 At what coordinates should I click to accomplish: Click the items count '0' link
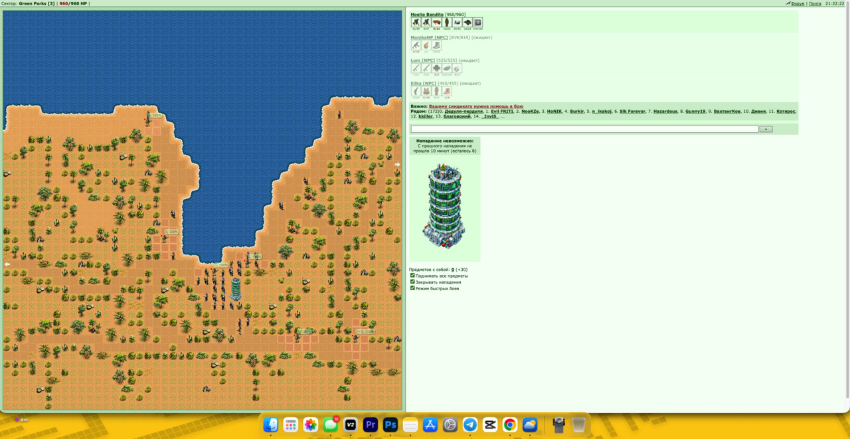point(453,270)
